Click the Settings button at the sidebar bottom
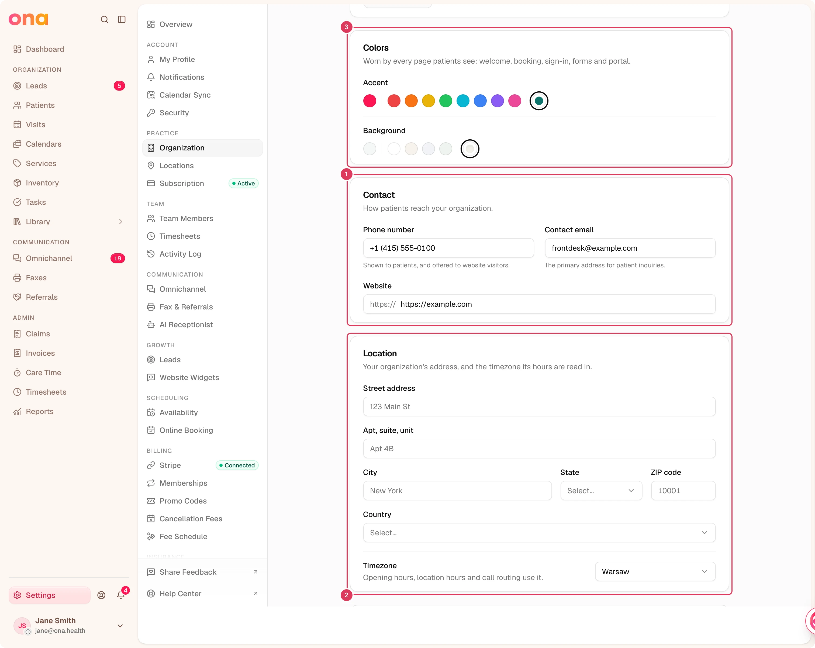The image size is (815, 648). [50, 595]
